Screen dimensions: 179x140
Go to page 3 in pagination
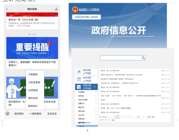(x=121, y=117)
